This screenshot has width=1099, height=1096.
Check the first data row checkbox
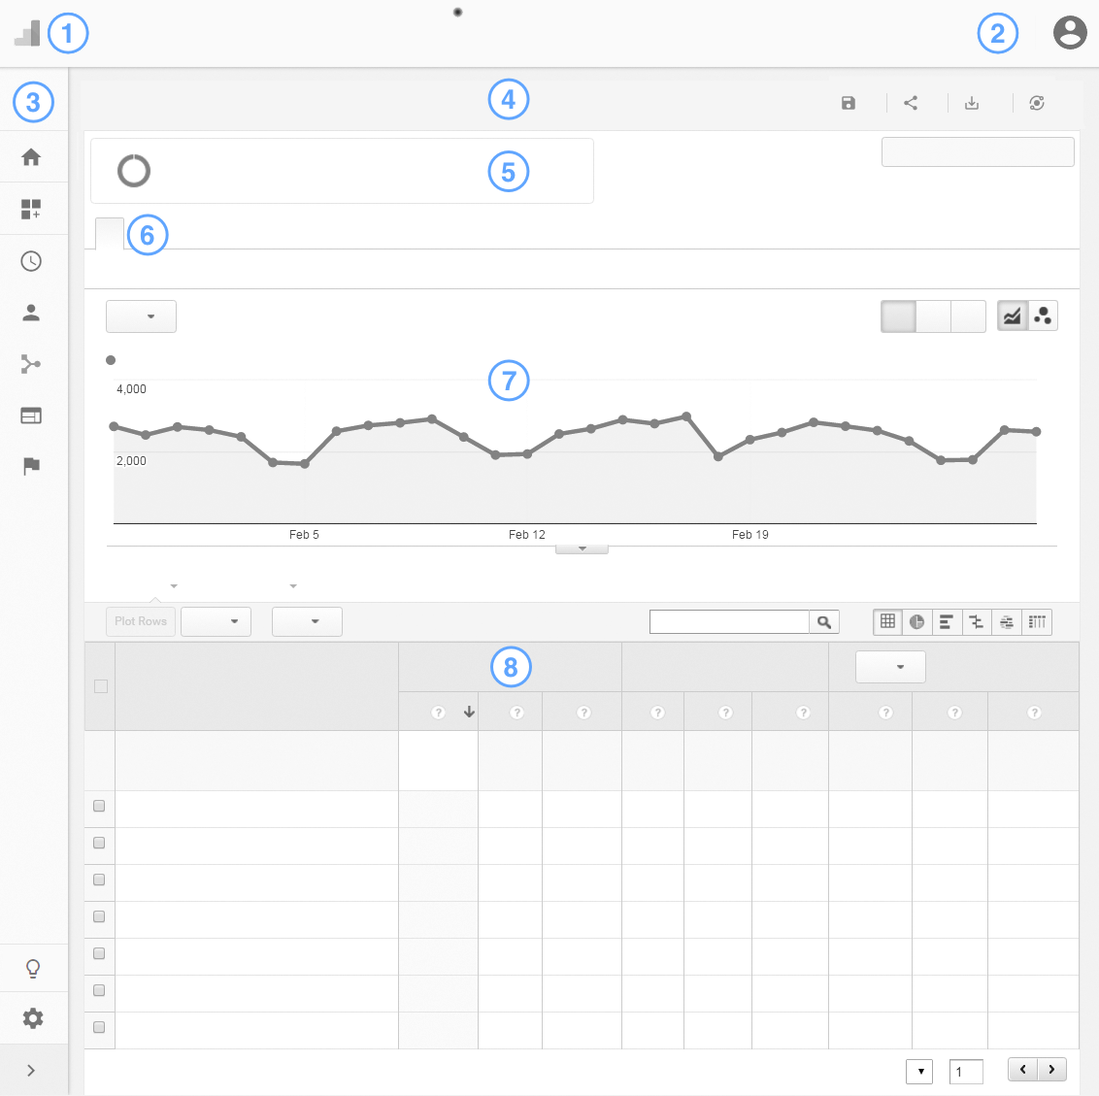[x=99, y=806]
